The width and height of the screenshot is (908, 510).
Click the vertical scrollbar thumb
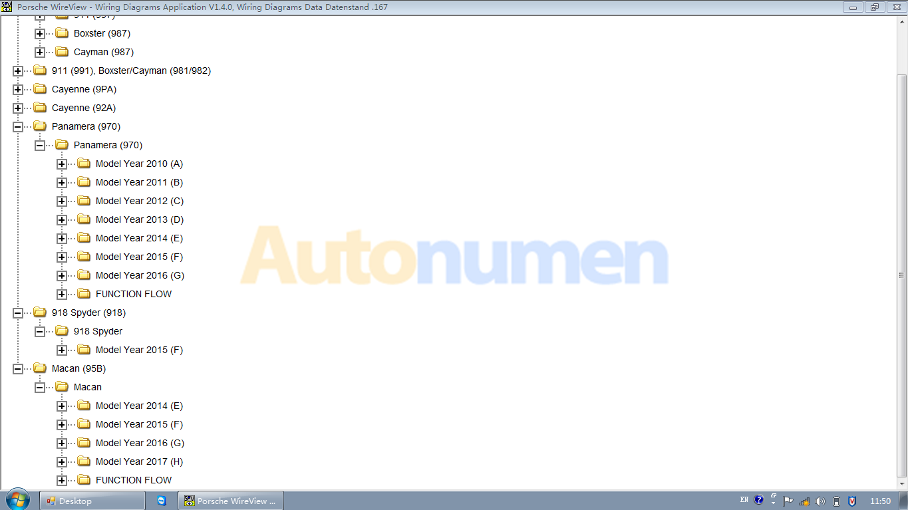(x=902, y=275)
